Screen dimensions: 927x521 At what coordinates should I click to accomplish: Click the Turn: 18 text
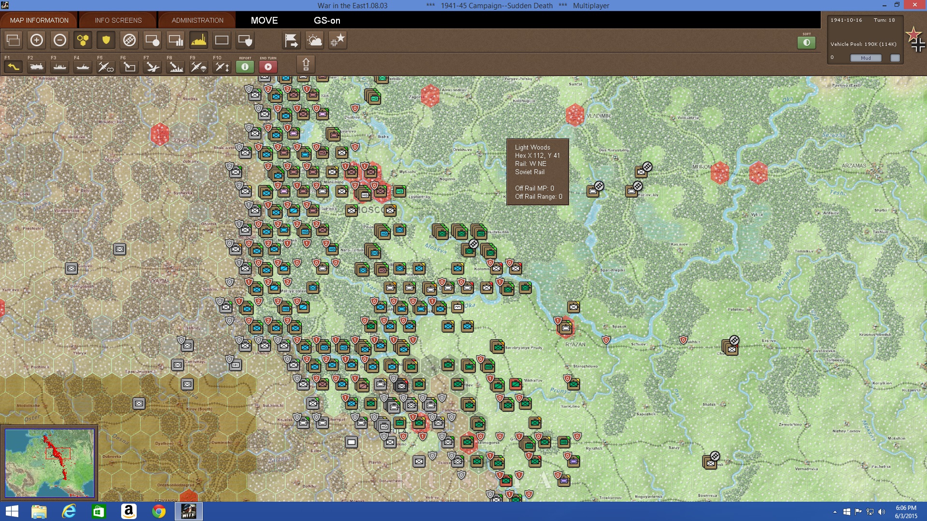coord(884,20)
